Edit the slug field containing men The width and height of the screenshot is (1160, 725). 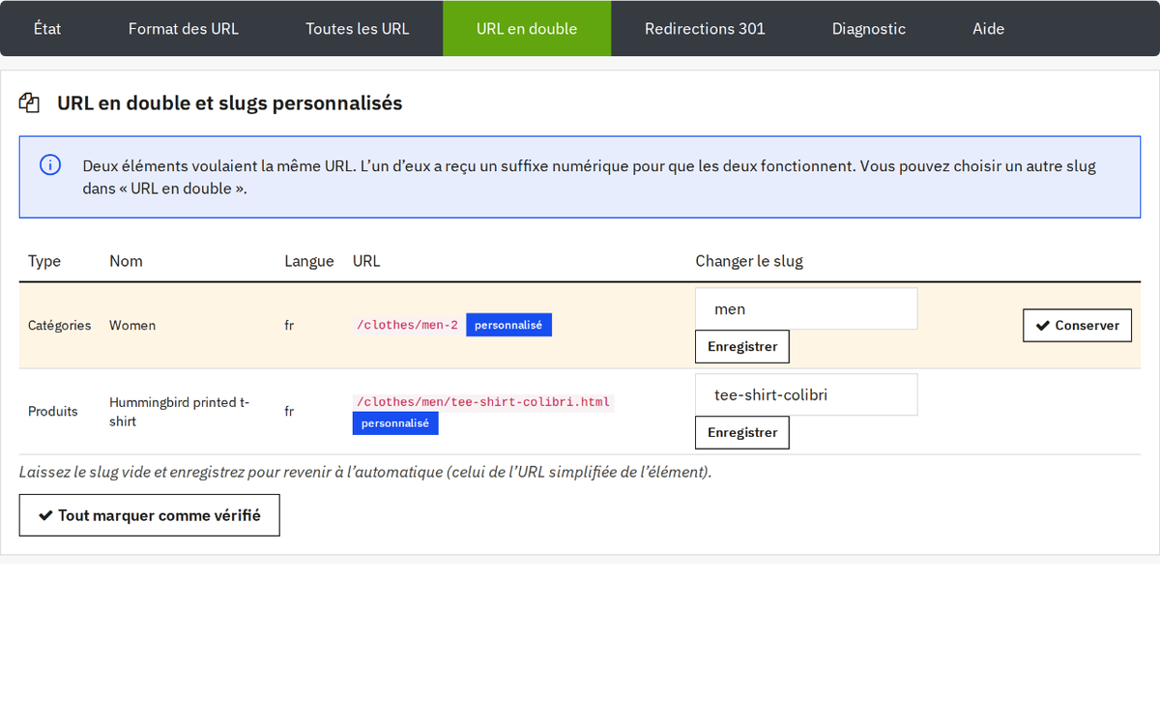[x=806, y=309]
